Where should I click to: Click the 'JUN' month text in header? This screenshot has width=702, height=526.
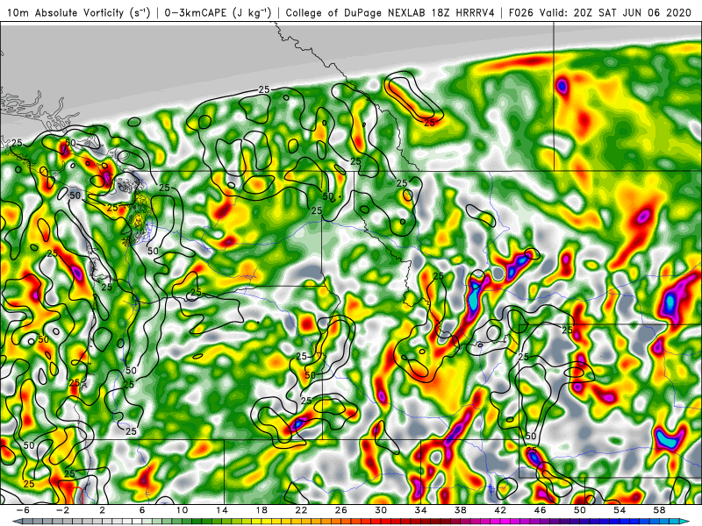(x=632, y=12)
